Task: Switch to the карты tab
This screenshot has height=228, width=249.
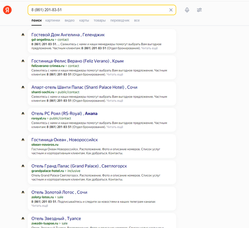Action: coord(84,21)
